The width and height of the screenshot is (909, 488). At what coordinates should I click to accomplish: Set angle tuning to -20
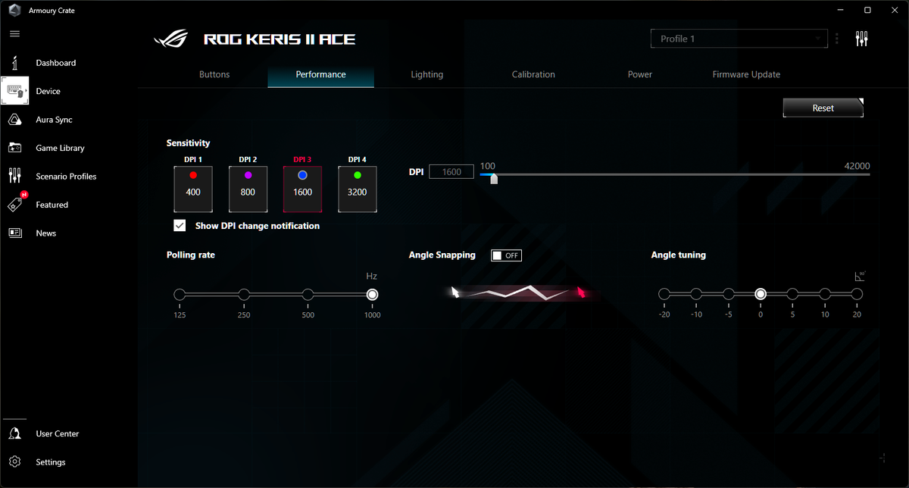(664, 295)
